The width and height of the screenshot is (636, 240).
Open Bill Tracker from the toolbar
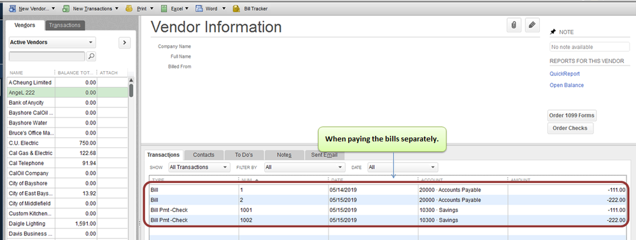tap(250, 8)
